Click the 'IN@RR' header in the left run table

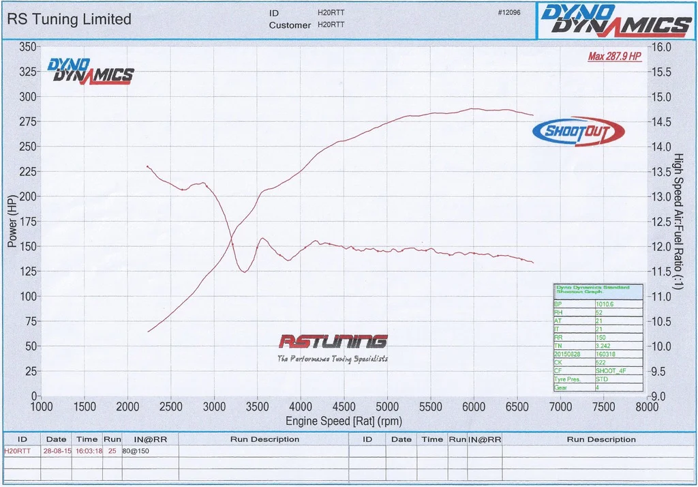coord(151,439)
